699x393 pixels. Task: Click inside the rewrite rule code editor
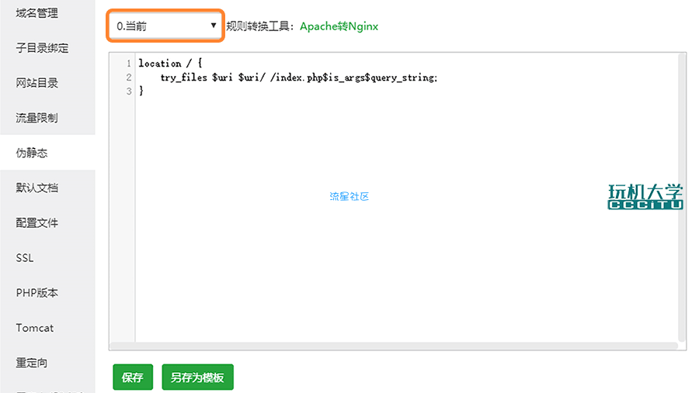(406, 198)
